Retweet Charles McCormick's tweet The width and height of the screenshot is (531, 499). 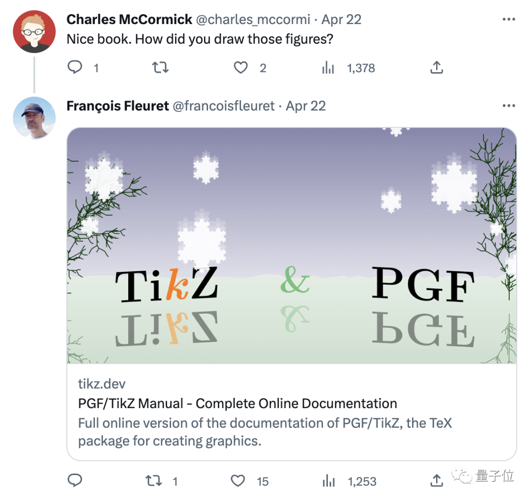tap(160, 67)
